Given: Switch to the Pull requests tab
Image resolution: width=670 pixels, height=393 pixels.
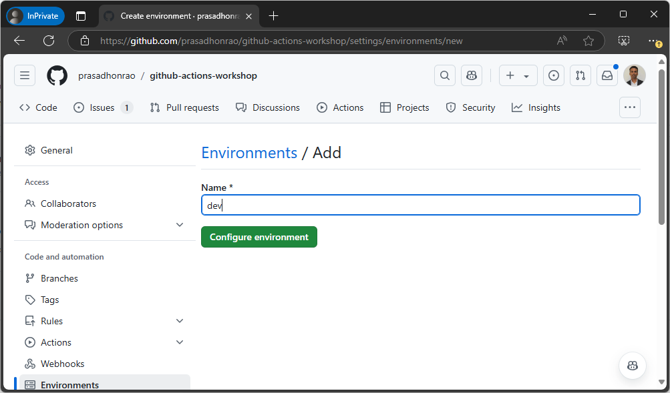Looking at the screenshot, I should click(x=184, y=107).
